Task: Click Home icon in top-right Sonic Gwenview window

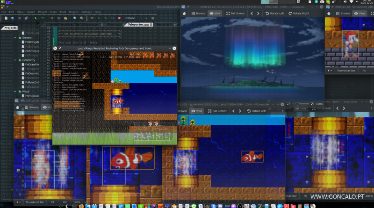Action: [329, 14]
